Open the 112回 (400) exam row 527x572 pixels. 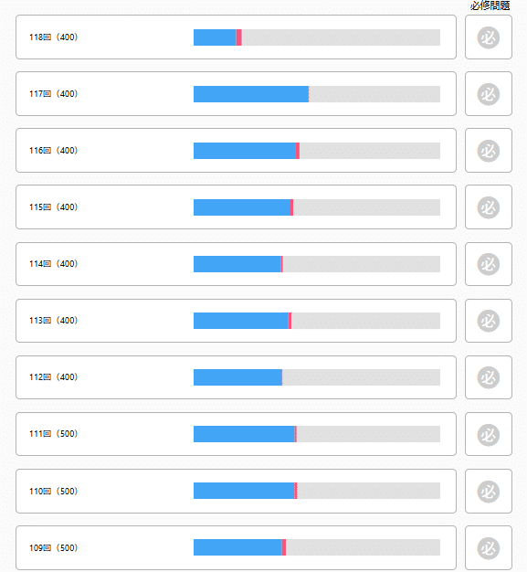(x=236, y=377)
